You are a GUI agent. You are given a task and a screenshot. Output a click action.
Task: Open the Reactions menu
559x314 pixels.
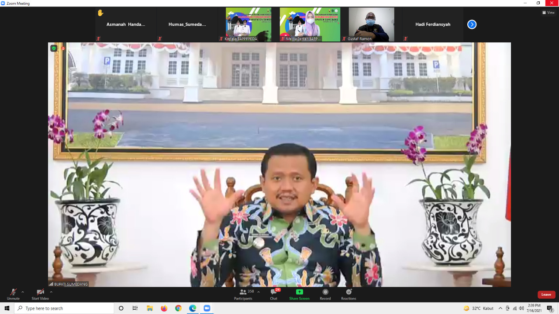(349, 294)
